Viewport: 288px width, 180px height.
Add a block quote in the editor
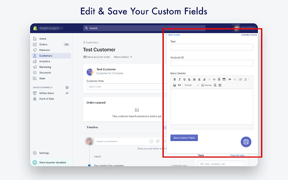pos(179,85)
